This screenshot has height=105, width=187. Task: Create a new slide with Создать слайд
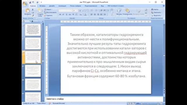point(40,13)
